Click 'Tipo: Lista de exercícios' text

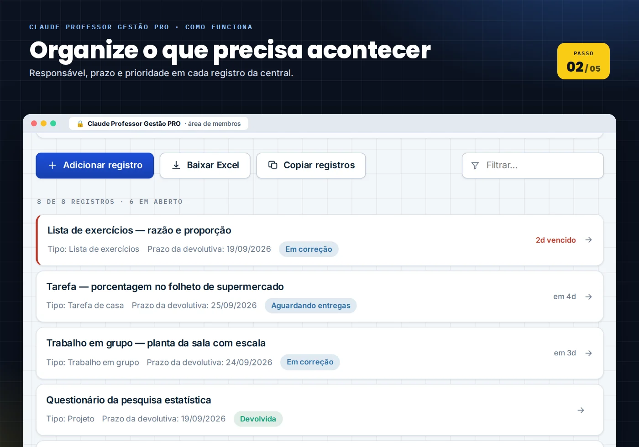click(93, 249)
